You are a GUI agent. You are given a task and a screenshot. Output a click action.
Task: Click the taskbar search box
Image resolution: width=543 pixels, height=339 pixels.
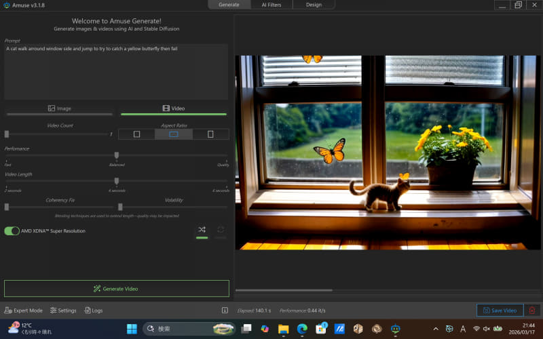point(189,329)
